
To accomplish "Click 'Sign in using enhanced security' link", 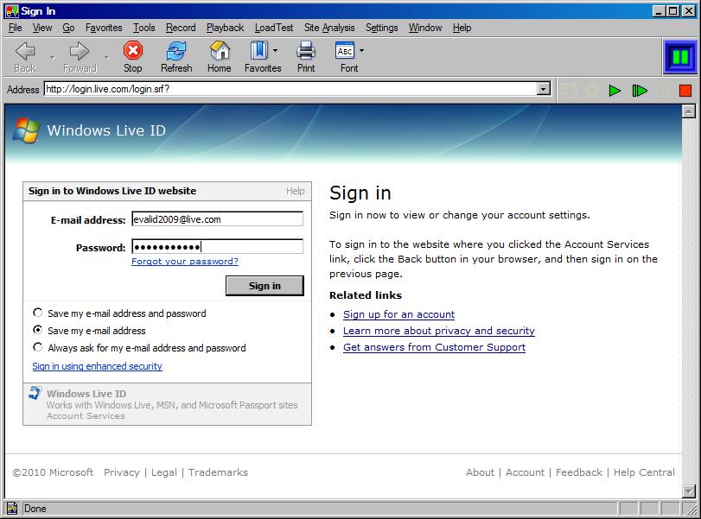I will tap(97, 366).
